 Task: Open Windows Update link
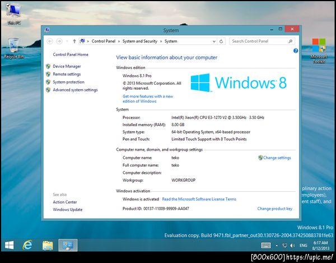pos(68,210)
